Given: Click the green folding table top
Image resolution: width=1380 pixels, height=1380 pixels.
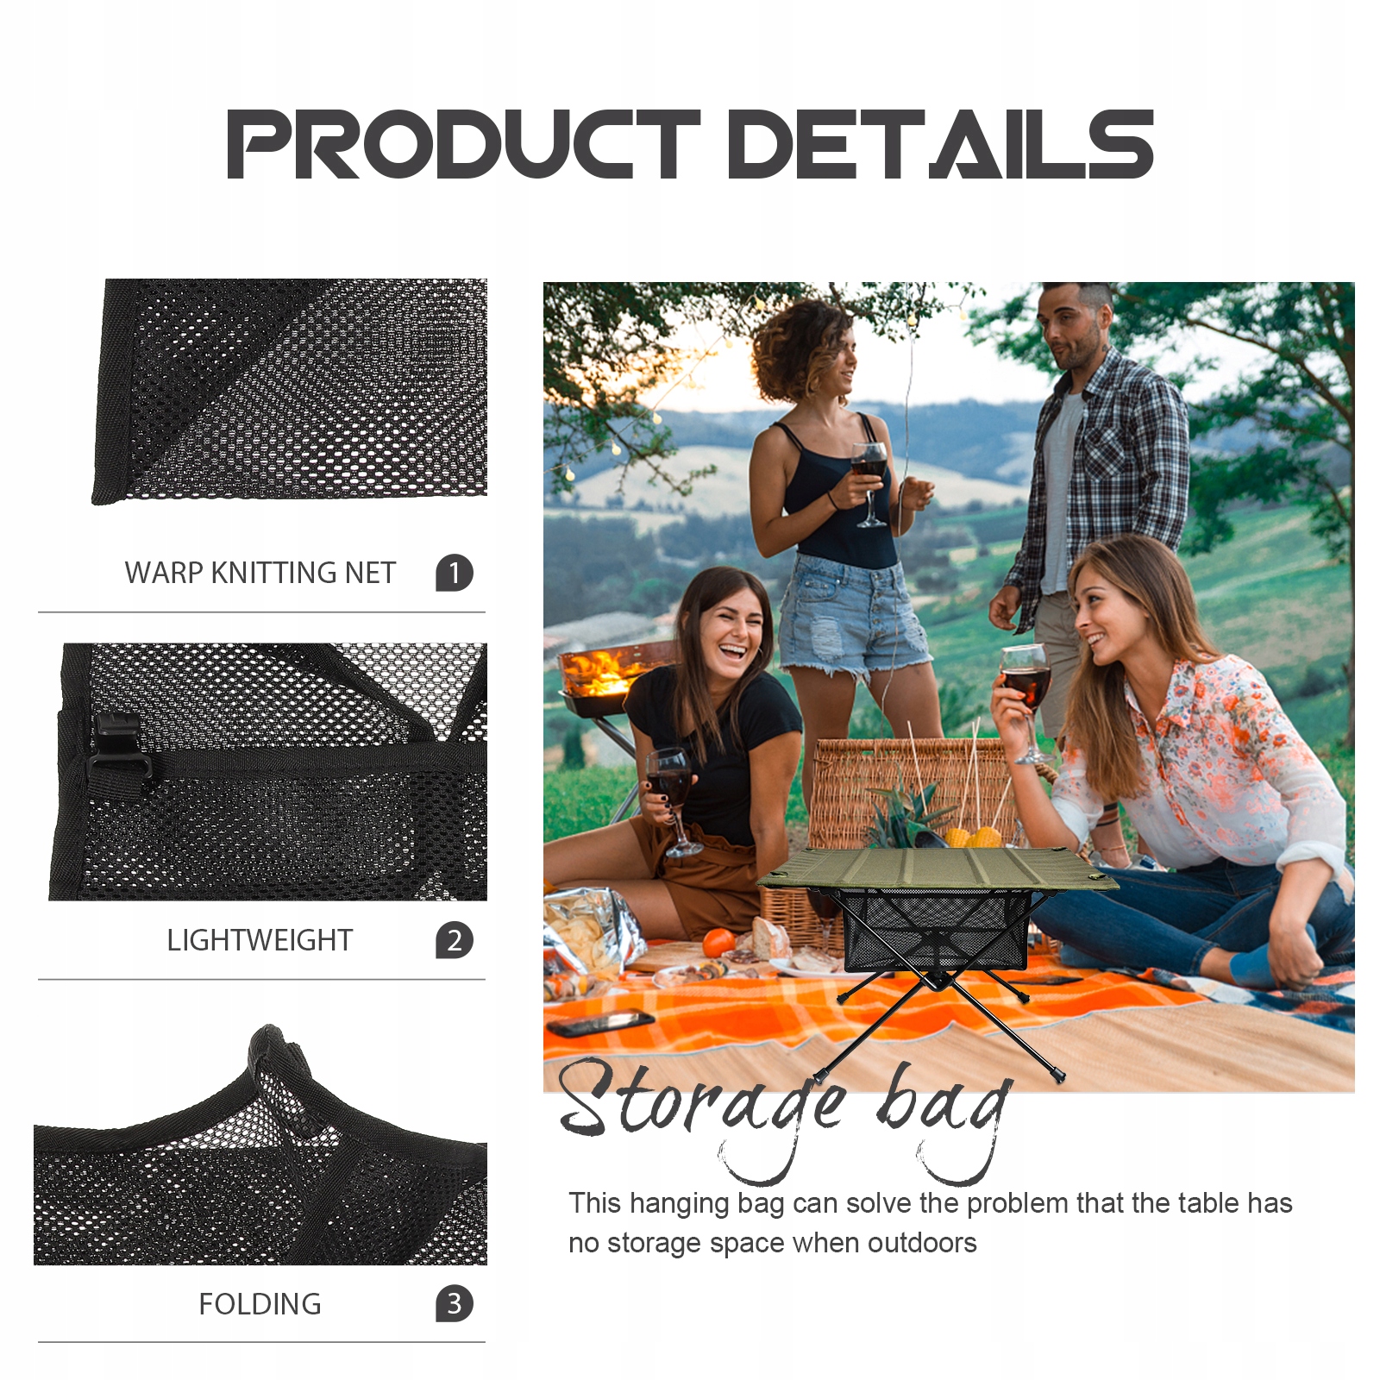Looking at the screenshot, I should click(x=938, y=869).
